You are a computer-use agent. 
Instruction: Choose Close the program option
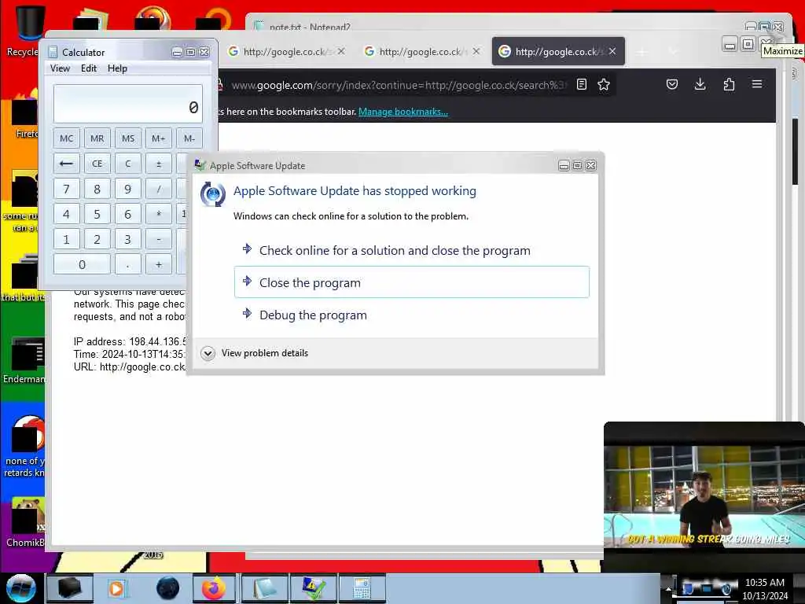[412, 282]
